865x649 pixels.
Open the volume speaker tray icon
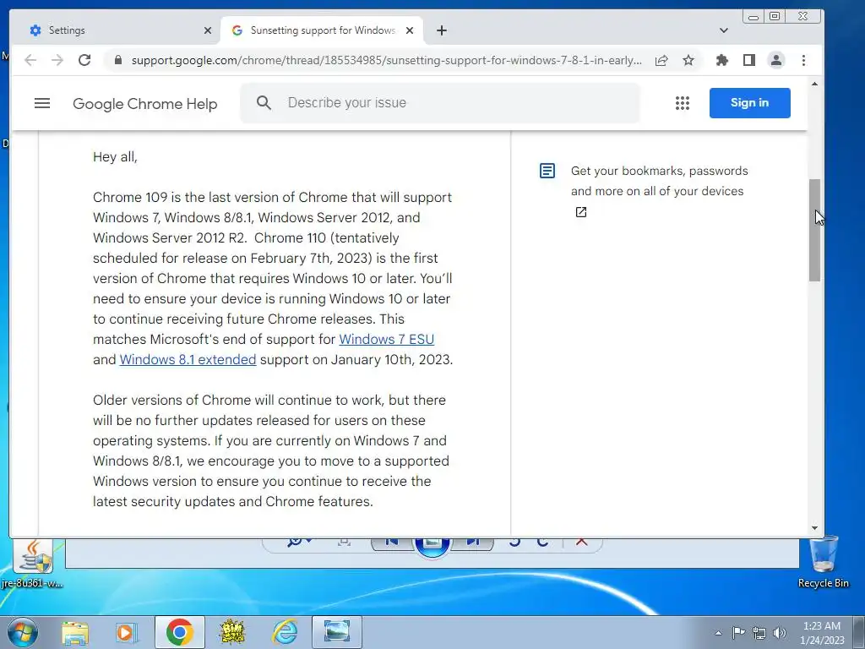coord(780,632)
